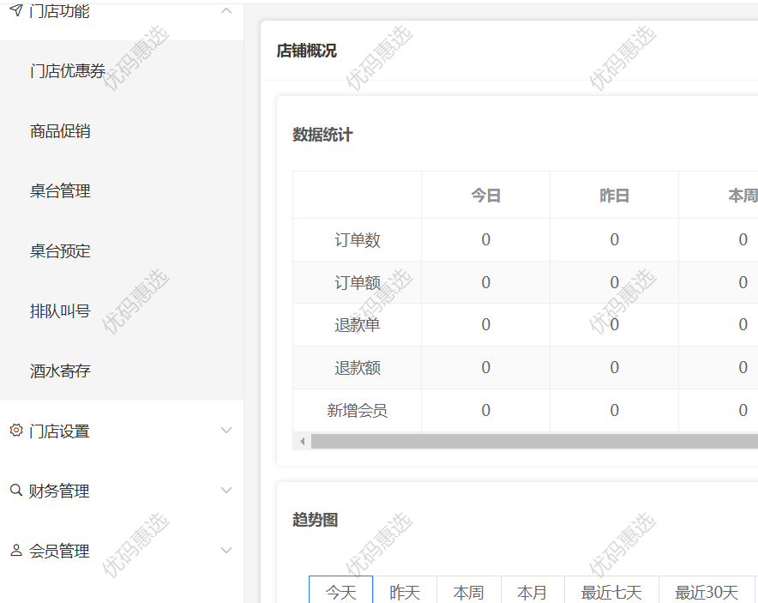Click the horizontal scrollbar under the statistics table
The height and width of the screenshot is (603, 758).
point(532,441)
